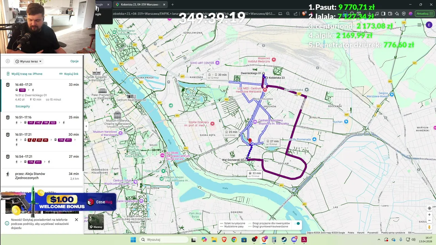Open the browser Downloads icon

370,14
